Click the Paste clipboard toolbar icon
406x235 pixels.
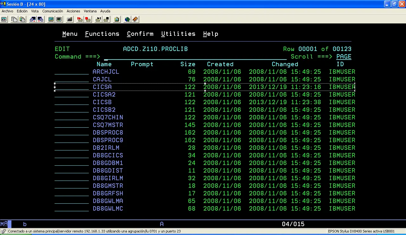[22, 19]
